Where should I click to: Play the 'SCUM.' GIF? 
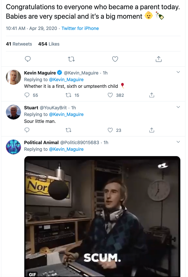102,216
